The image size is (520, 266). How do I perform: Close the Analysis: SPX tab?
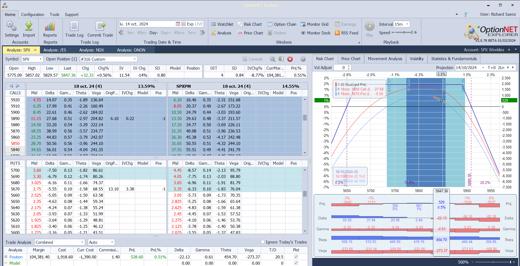pos(35,50)
